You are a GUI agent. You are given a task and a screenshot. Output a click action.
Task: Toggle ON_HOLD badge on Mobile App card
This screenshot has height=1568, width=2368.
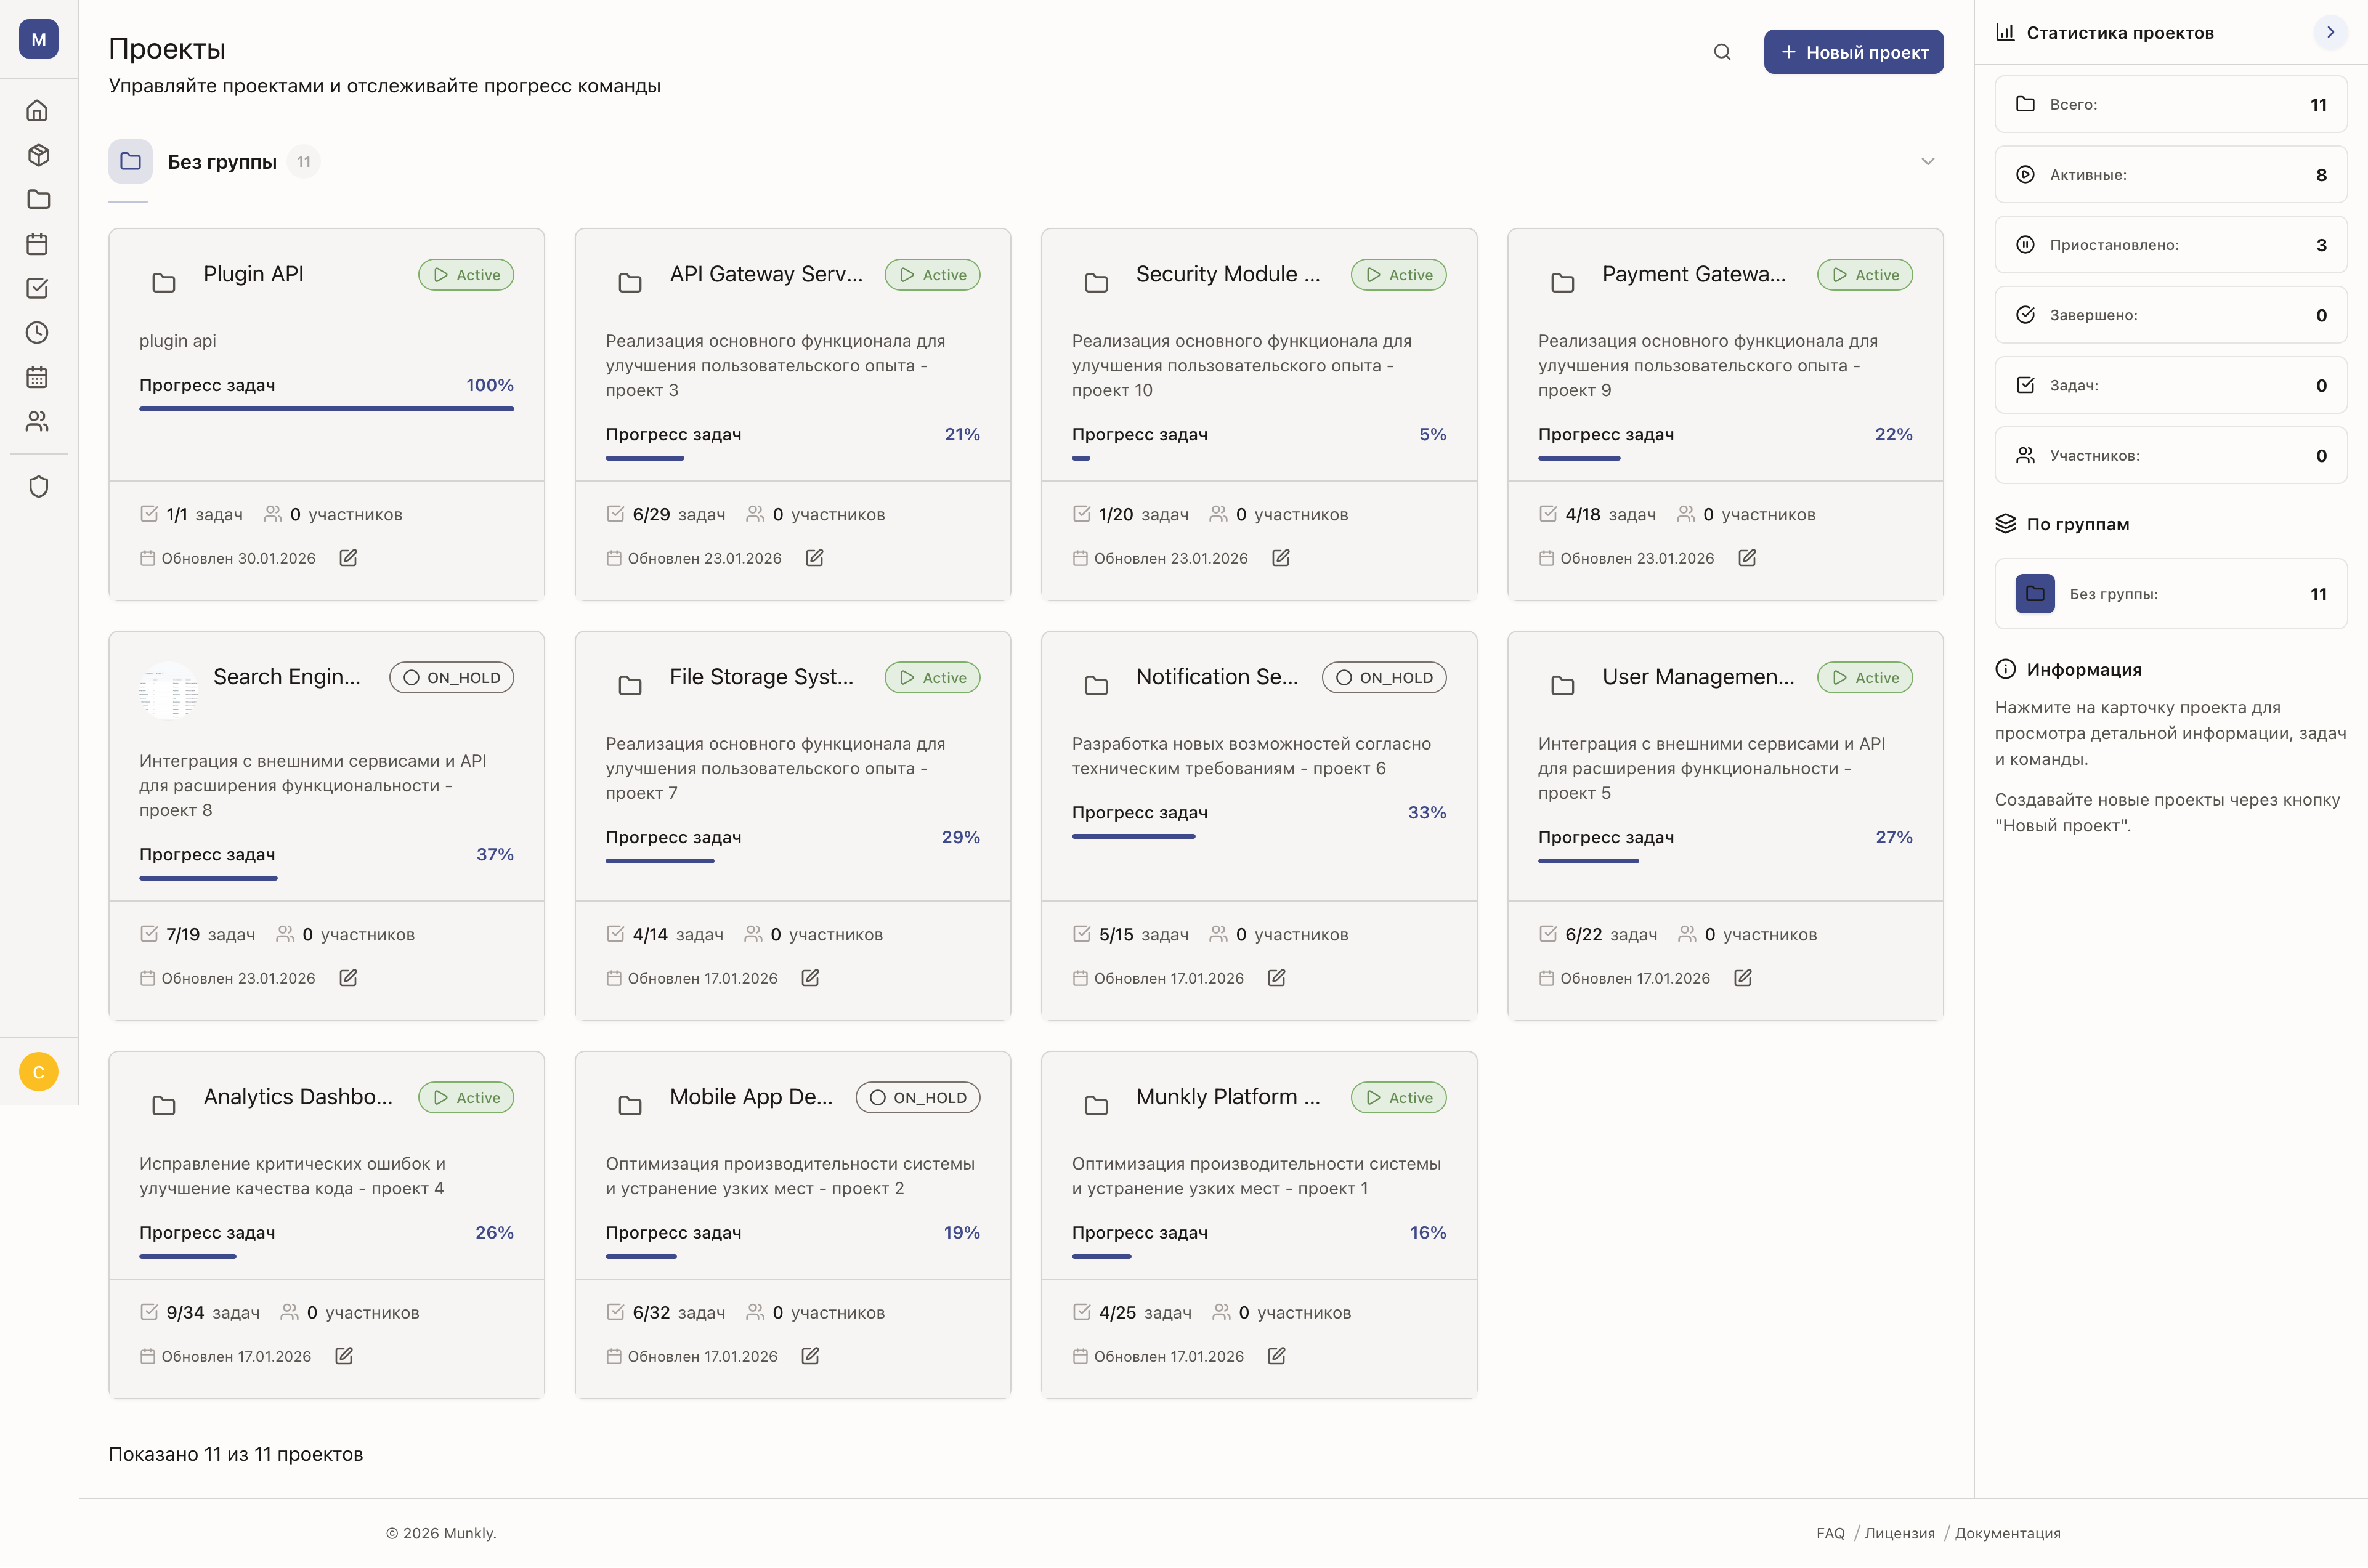point(917,1098)
